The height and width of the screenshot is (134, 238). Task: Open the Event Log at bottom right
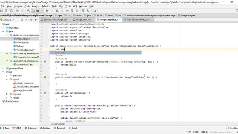point(232,128)
